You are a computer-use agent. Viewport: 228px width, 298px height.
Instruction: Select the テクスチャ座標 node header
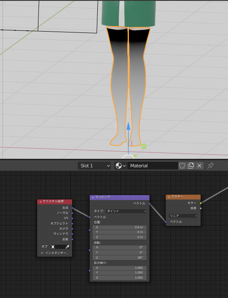[x=55, y=202]
